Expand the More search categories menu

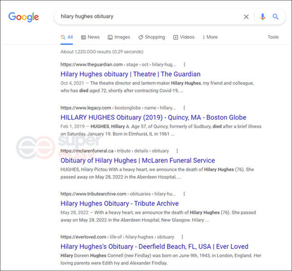(x=210, y=37)
